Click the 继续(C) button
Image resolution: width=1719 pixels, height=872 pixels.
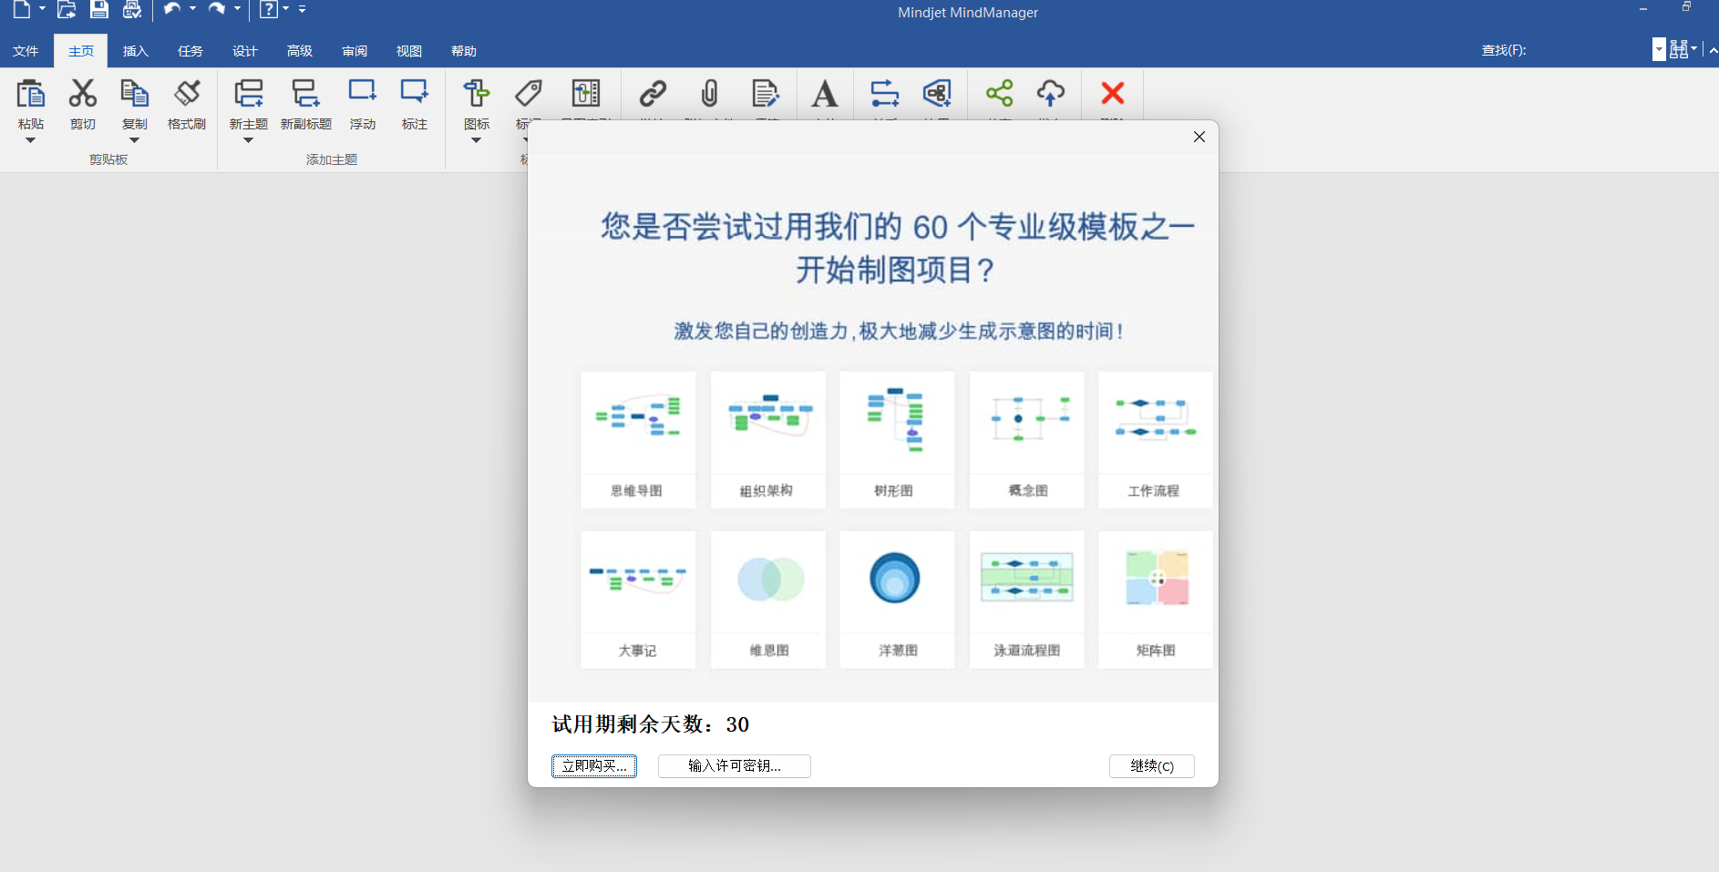pos(1152,766)
